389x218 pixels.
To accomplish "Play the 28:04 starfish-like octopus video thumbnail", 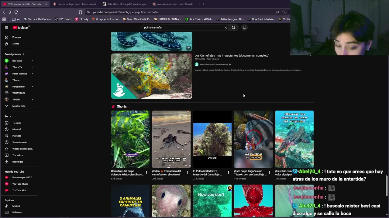I will 152,76.
